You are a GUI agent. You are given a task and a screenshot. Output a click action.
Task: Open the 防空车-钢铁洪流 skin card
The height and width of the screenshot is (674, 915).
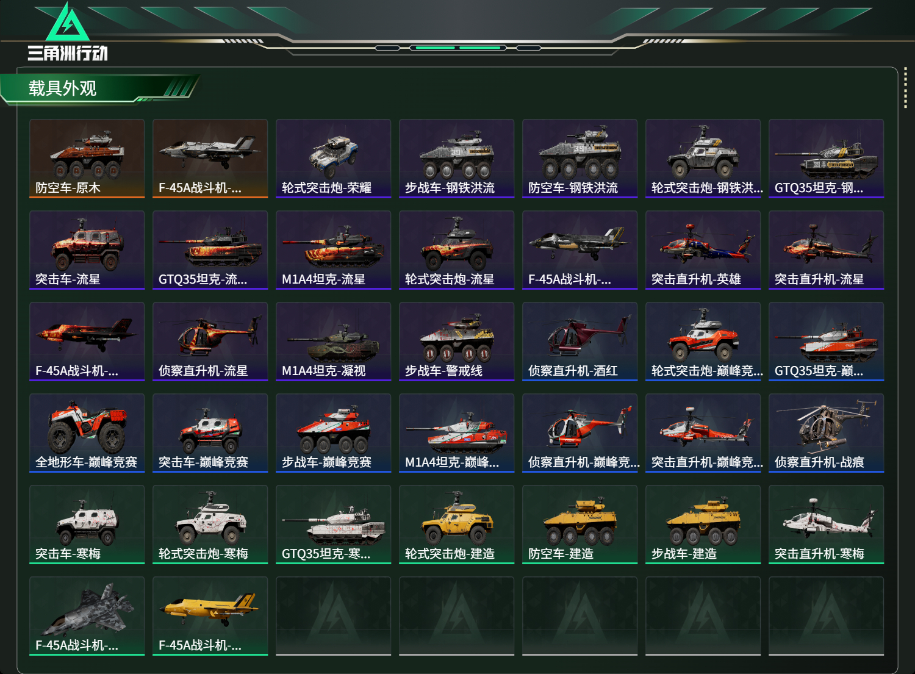tap(580, 159)
